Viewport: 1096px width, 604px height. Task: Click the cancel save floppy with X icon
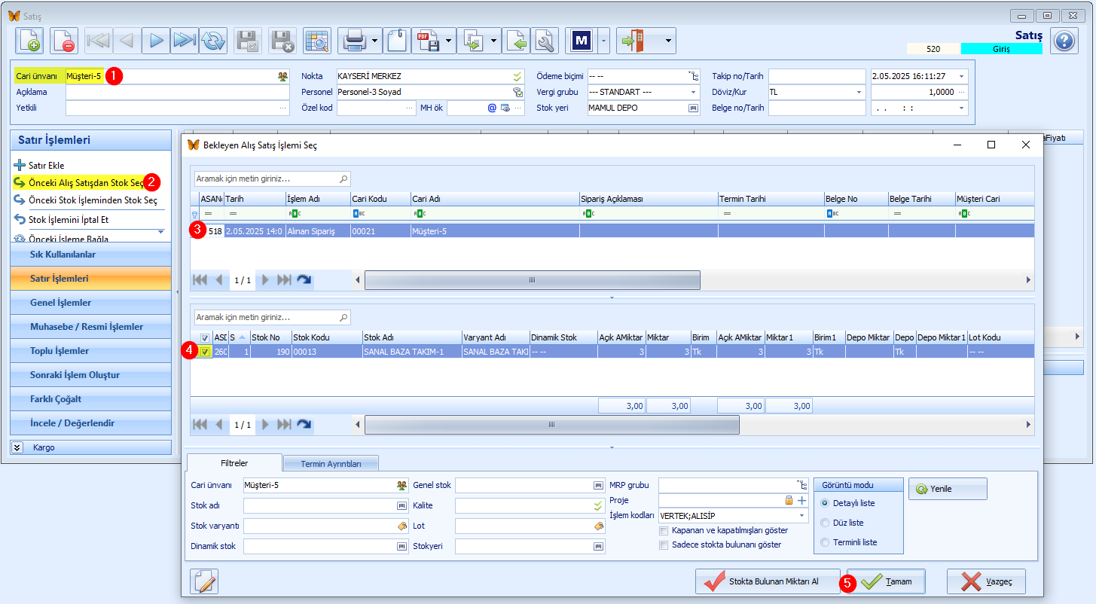tap(282, 41)
